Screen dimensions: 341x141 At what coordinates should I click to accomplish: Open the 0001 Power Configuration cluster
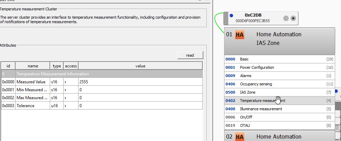(x=280, y=67)
